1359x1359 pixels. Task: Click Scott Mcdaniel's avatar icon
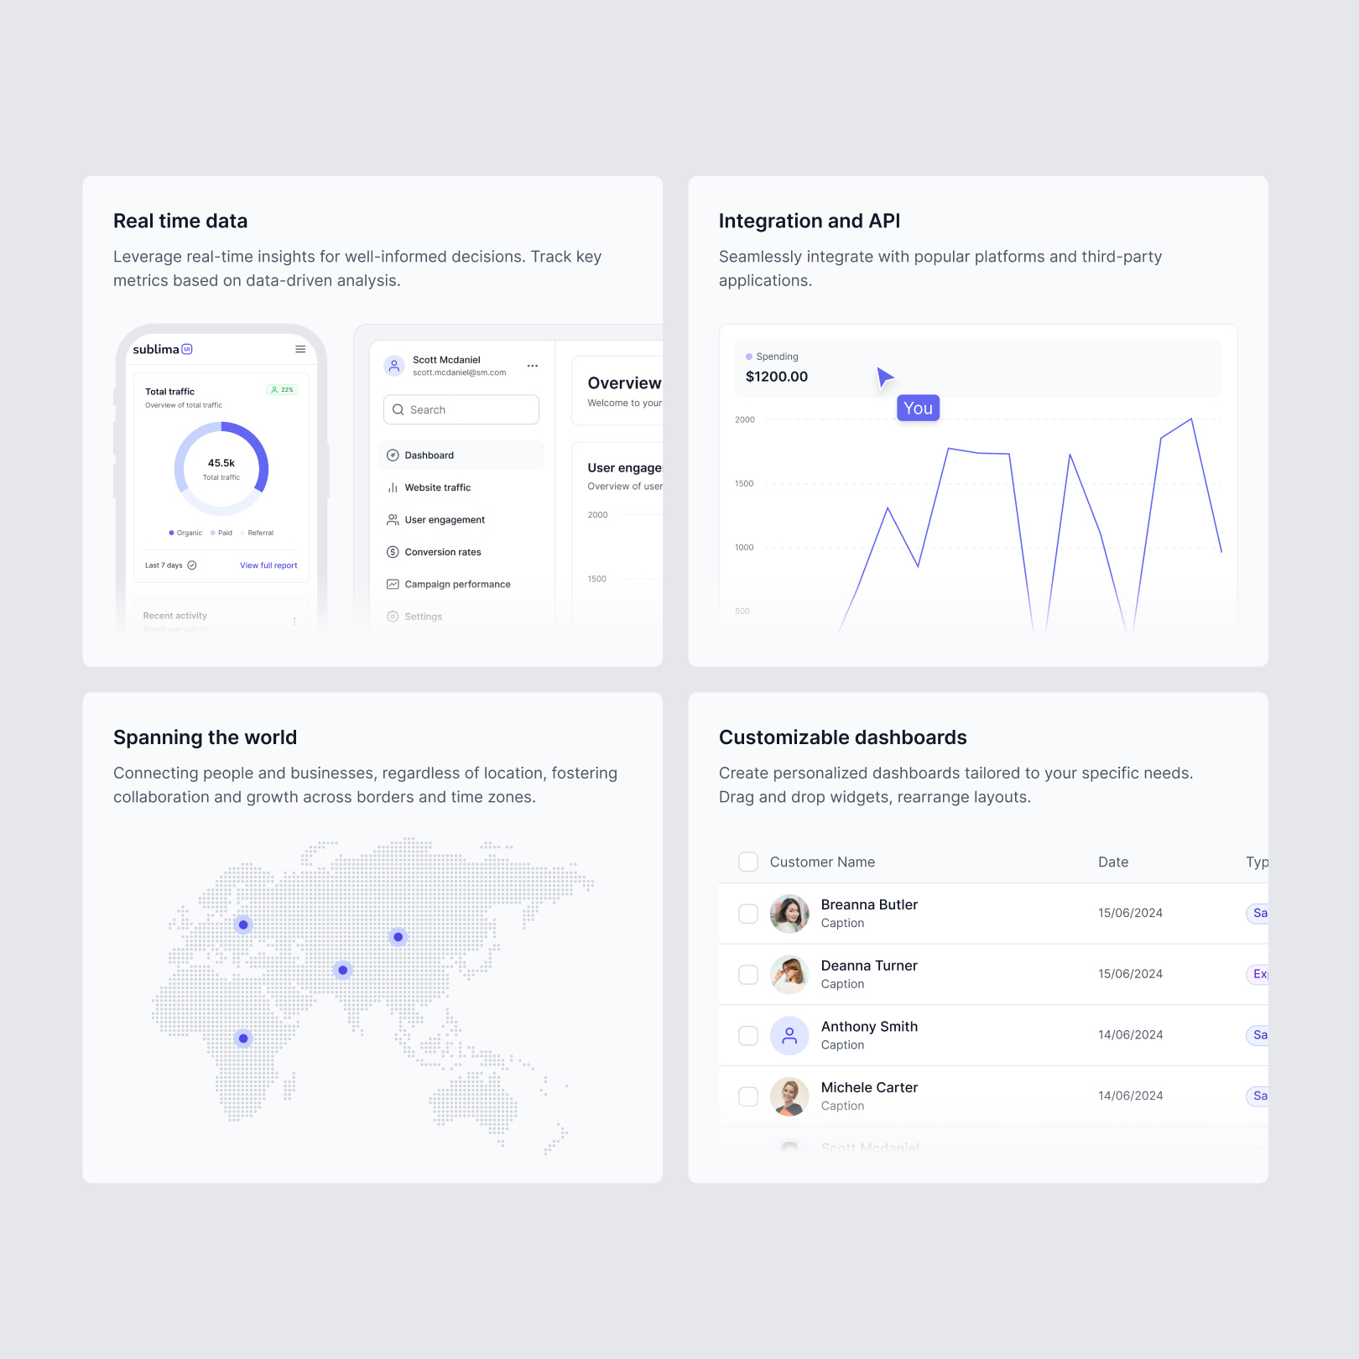[394, 366]
